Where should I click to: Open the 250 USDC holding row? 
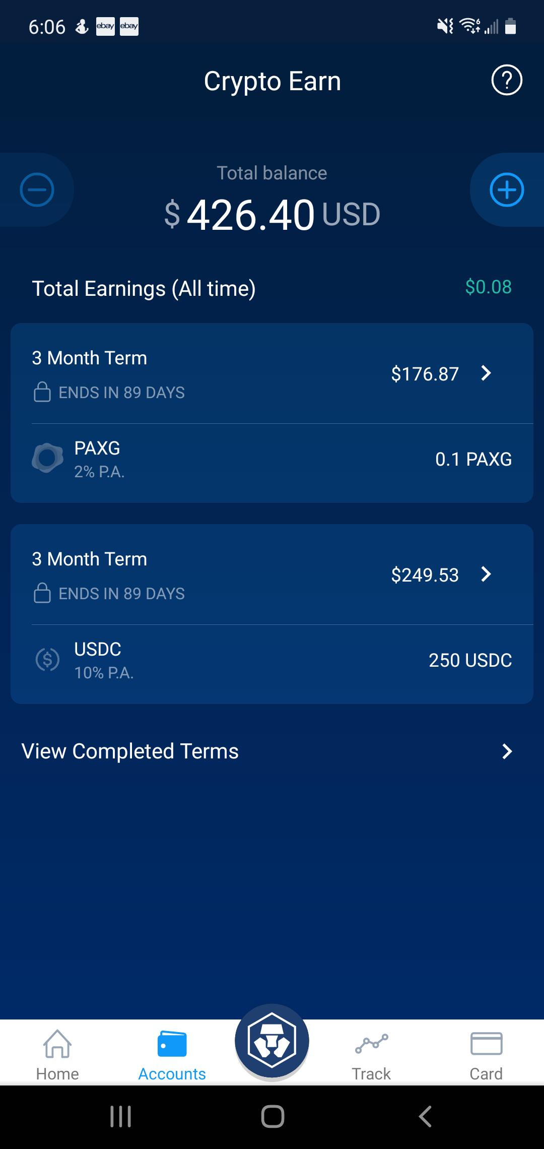[x=272, y=660]
